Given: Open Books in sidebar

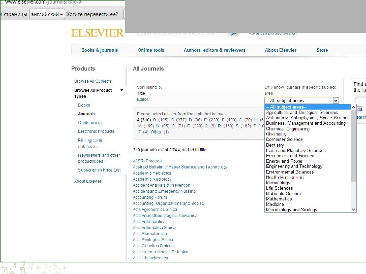Looking at the screenshot, I should (84, 105).
